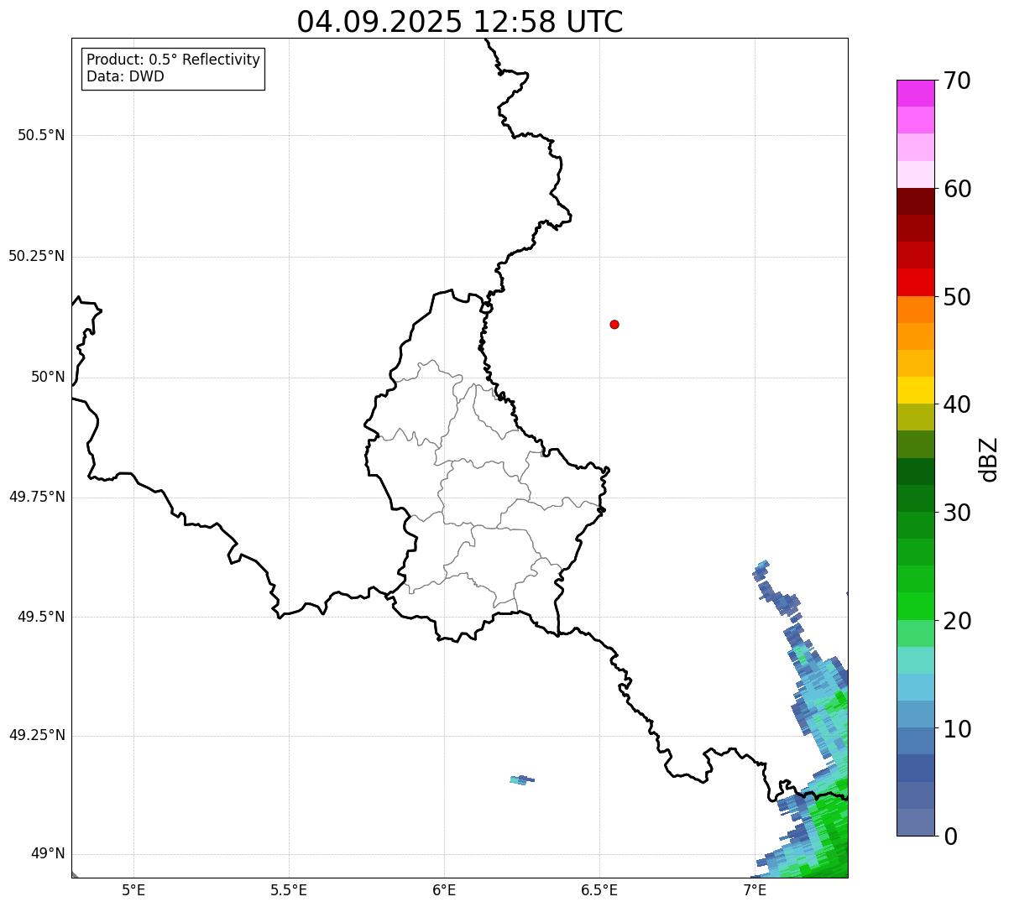Click the olive colorbar segment just below 40
The width and height of the screenshot is (1009, 907).
coord(915,417)
